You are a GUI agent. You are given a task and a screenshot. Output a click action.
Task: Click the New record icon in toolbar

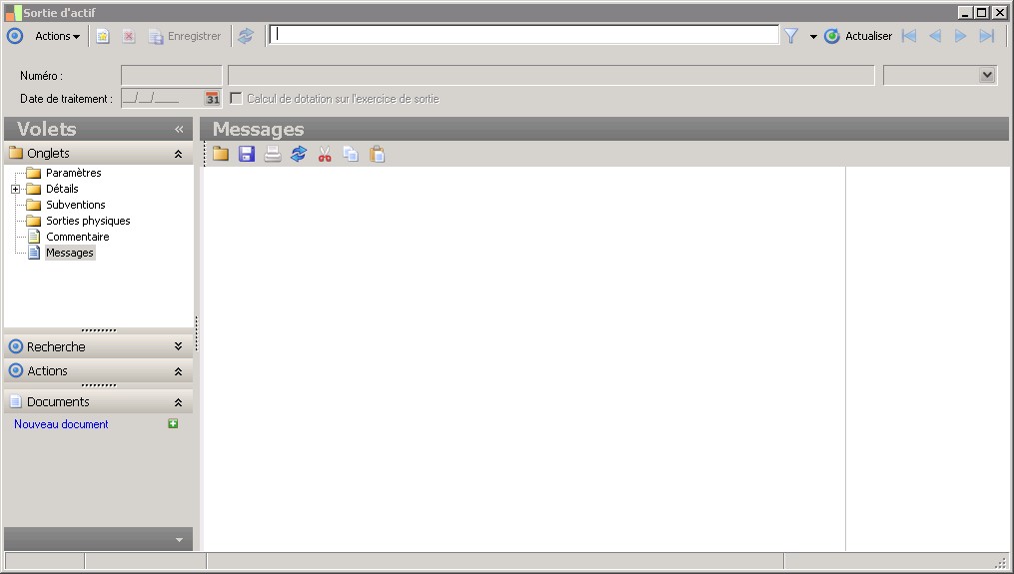pyautogui.click(x=103, y=36)
